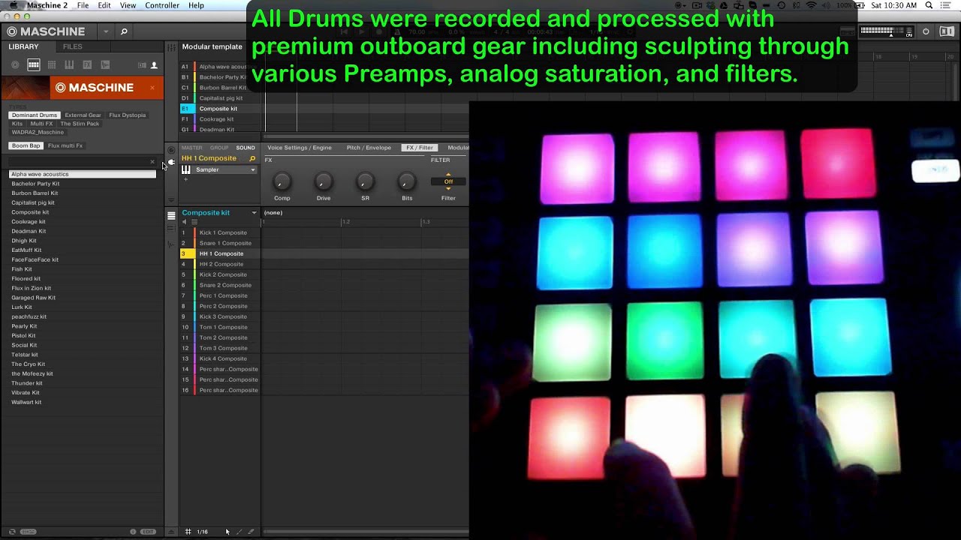961x540 pixels.
Task: Filter by Multi FX tag
Action: pos(41,124)
